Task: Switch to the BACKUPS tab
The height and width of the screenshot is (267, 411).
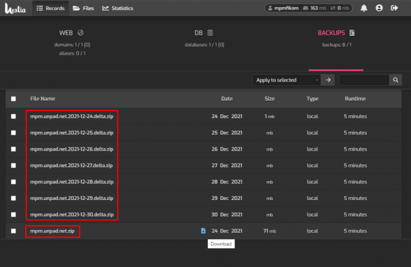Action: click(331, 33)
